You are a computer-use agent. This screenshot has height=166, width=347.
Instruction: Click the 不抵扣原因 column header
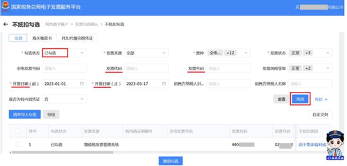pyautogui.click(x=308, y=131)
